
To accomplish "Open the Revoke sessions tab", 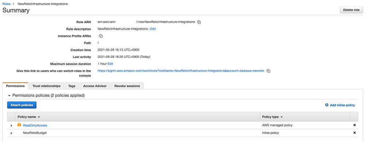I will pyautogui.click(x=127, y=86).
